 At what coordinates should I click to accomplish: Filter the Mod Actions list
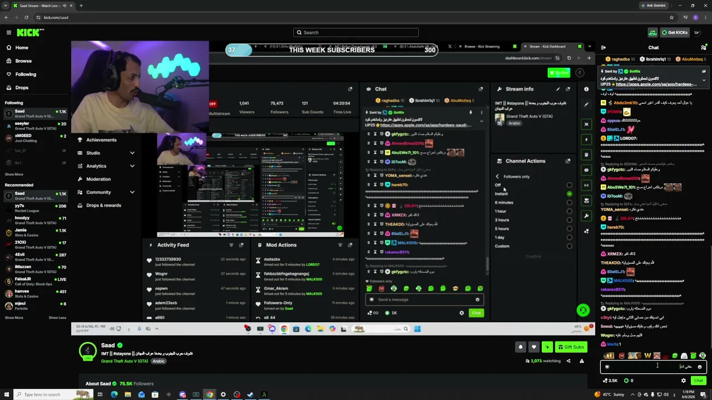tap(340, 245)
